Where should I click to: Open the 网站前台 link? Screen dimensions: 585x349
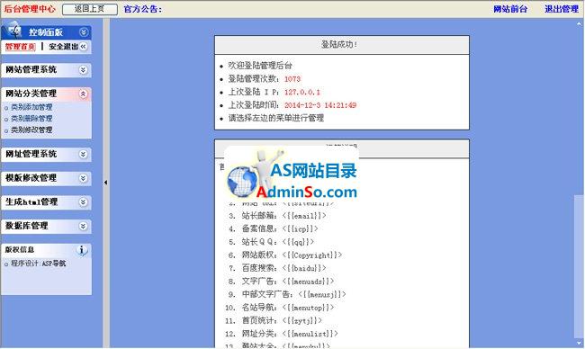click(x=510, y=9)
